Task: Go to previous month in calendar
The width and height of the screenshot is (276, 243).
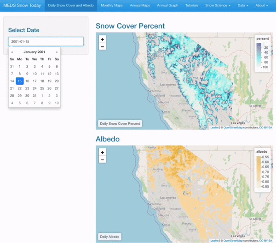Action: coord(12,52)
